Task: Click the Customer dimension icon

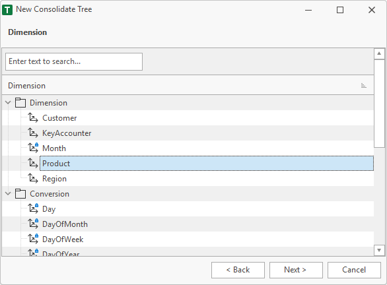Action: click(x=33, y=118)
